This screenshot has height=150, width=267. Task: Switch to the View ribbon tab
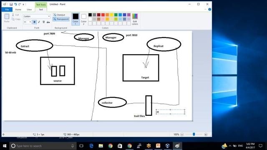[29, 10]
